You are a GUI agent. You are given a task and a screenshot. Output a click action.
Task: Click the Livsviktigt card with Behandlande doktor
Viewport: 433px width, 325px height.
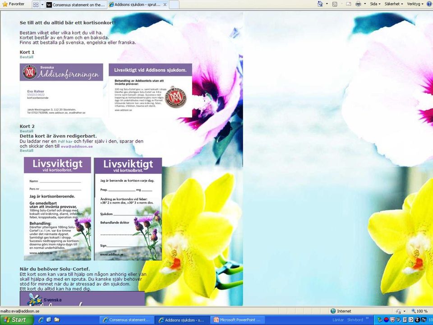(x=128, y=209)
